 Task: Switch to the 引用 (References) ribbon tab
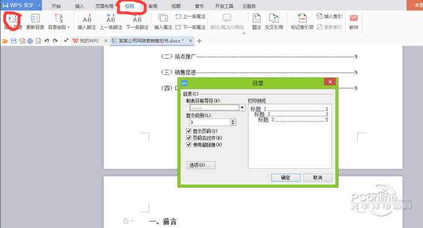point(129,6)
